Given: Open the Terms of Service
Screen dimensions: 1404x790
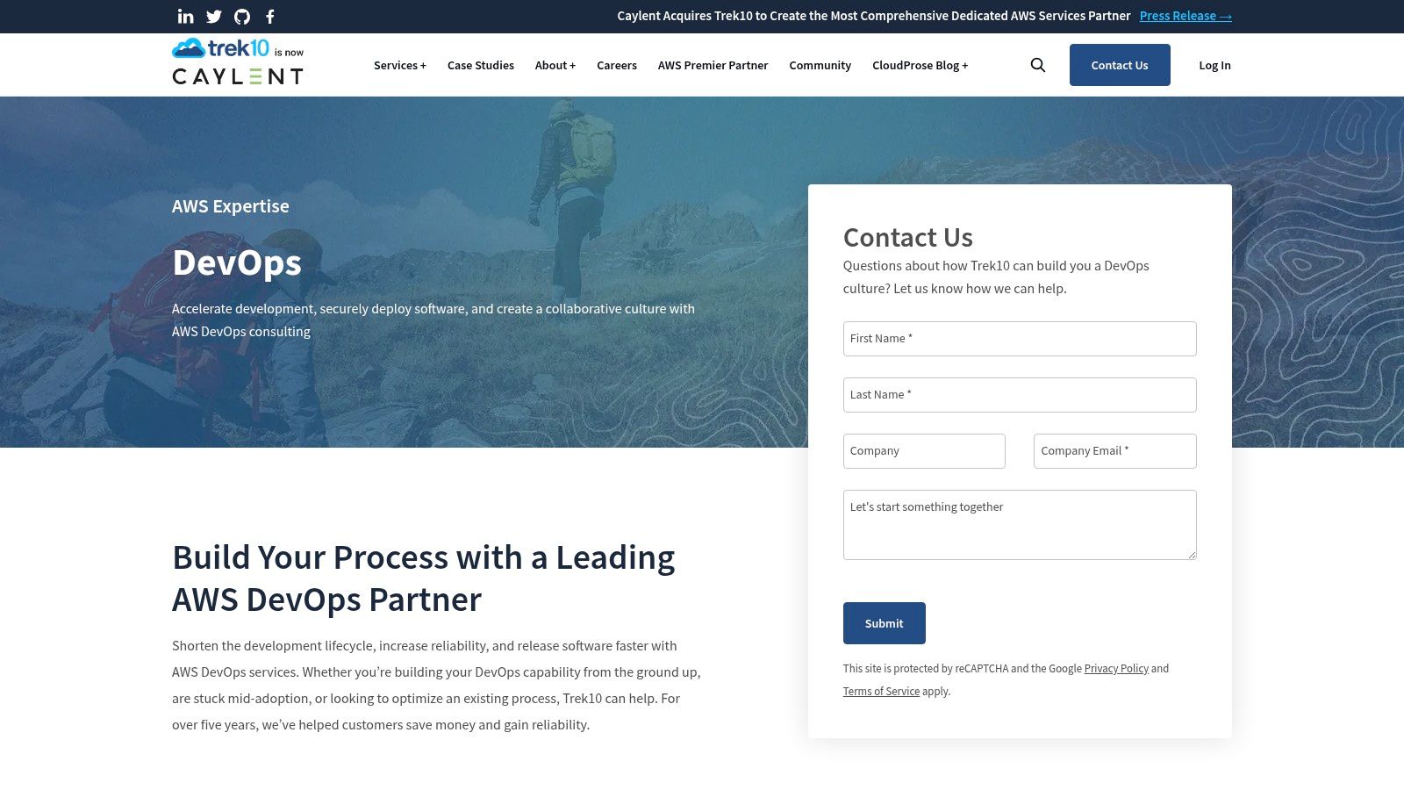Looking at the screenshot, I should point(881,691).
